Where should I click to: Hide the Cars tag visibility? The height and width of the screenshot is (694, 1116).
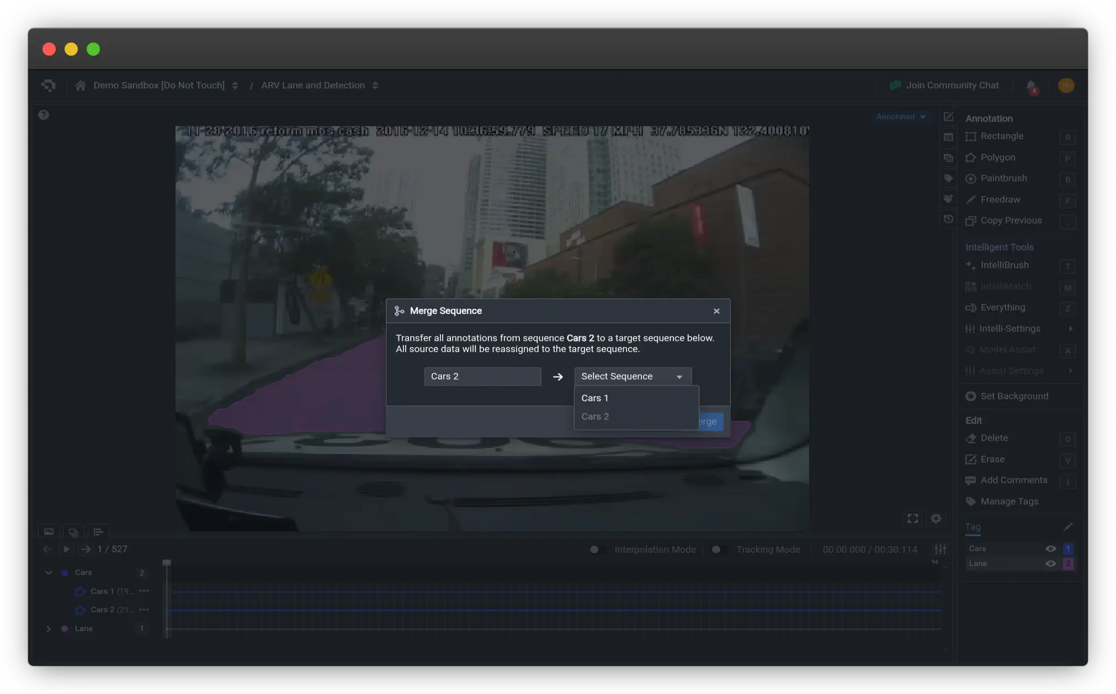[x=1050, y=549]
